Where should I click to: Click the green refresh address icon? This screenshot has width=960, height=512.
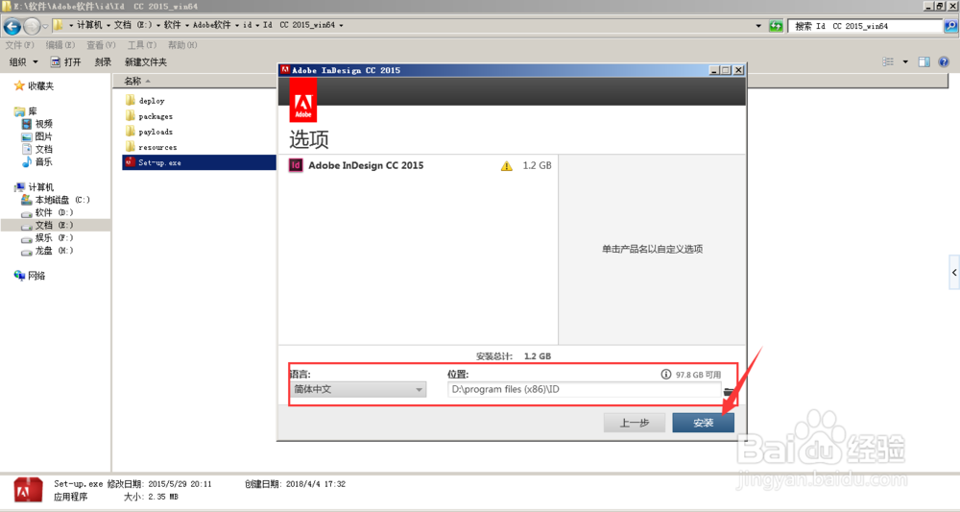776,26
